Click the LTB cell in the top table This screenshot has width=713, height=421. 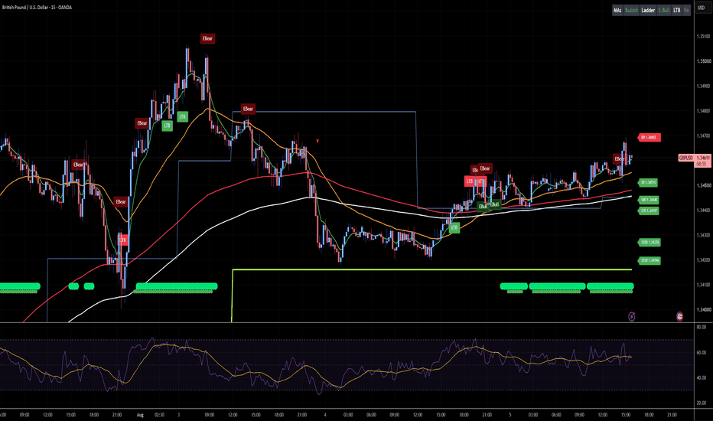pos(676,10)
